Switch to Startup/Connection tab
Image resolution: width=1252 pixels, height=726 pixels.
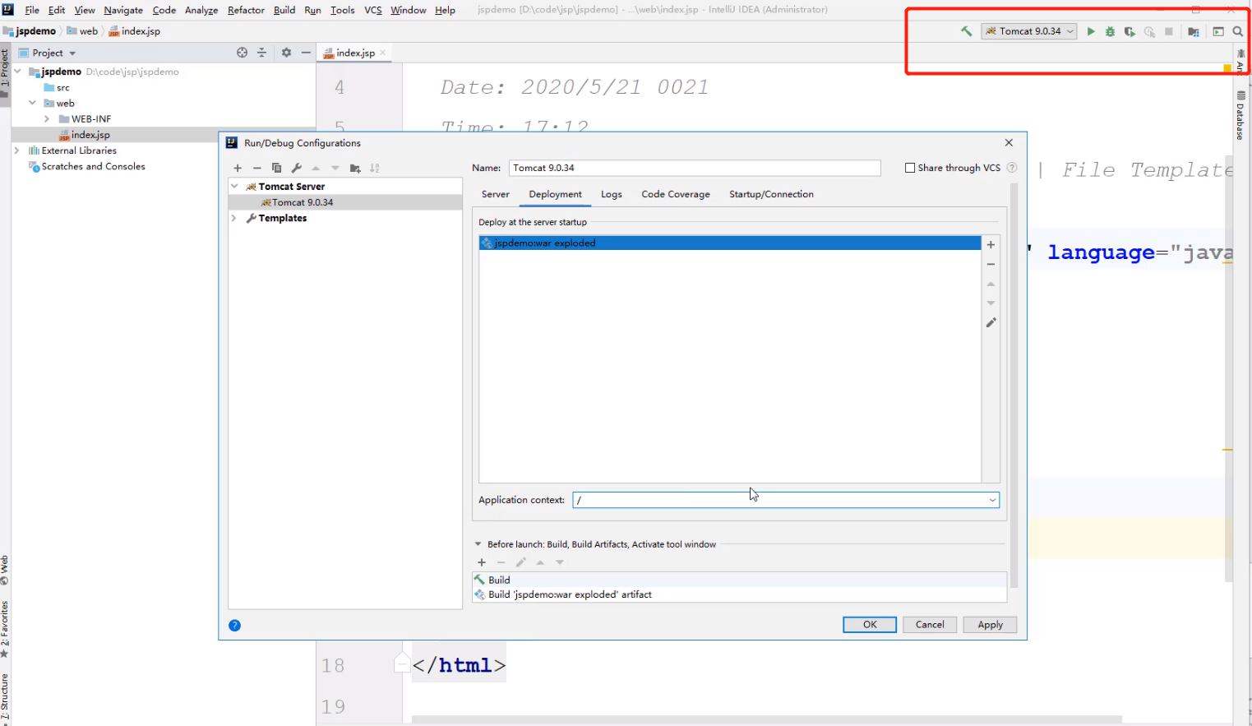tap(771, 194)
